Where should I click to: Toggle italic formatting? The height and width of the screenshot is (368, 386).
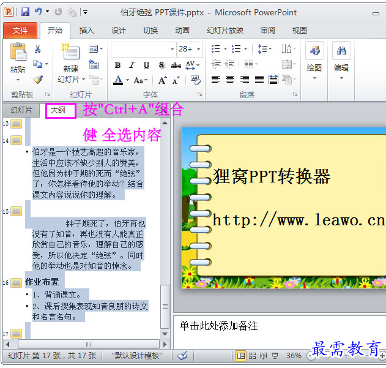pyautogui.click(x=132, y=66)
